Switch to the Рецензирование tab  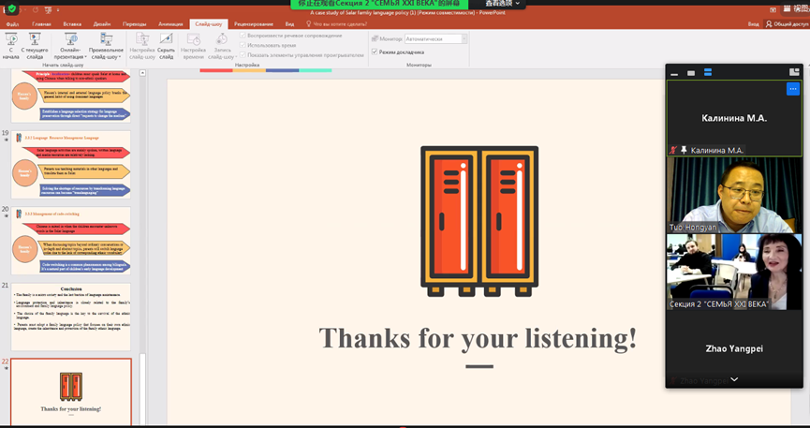[x=254, y=24]
